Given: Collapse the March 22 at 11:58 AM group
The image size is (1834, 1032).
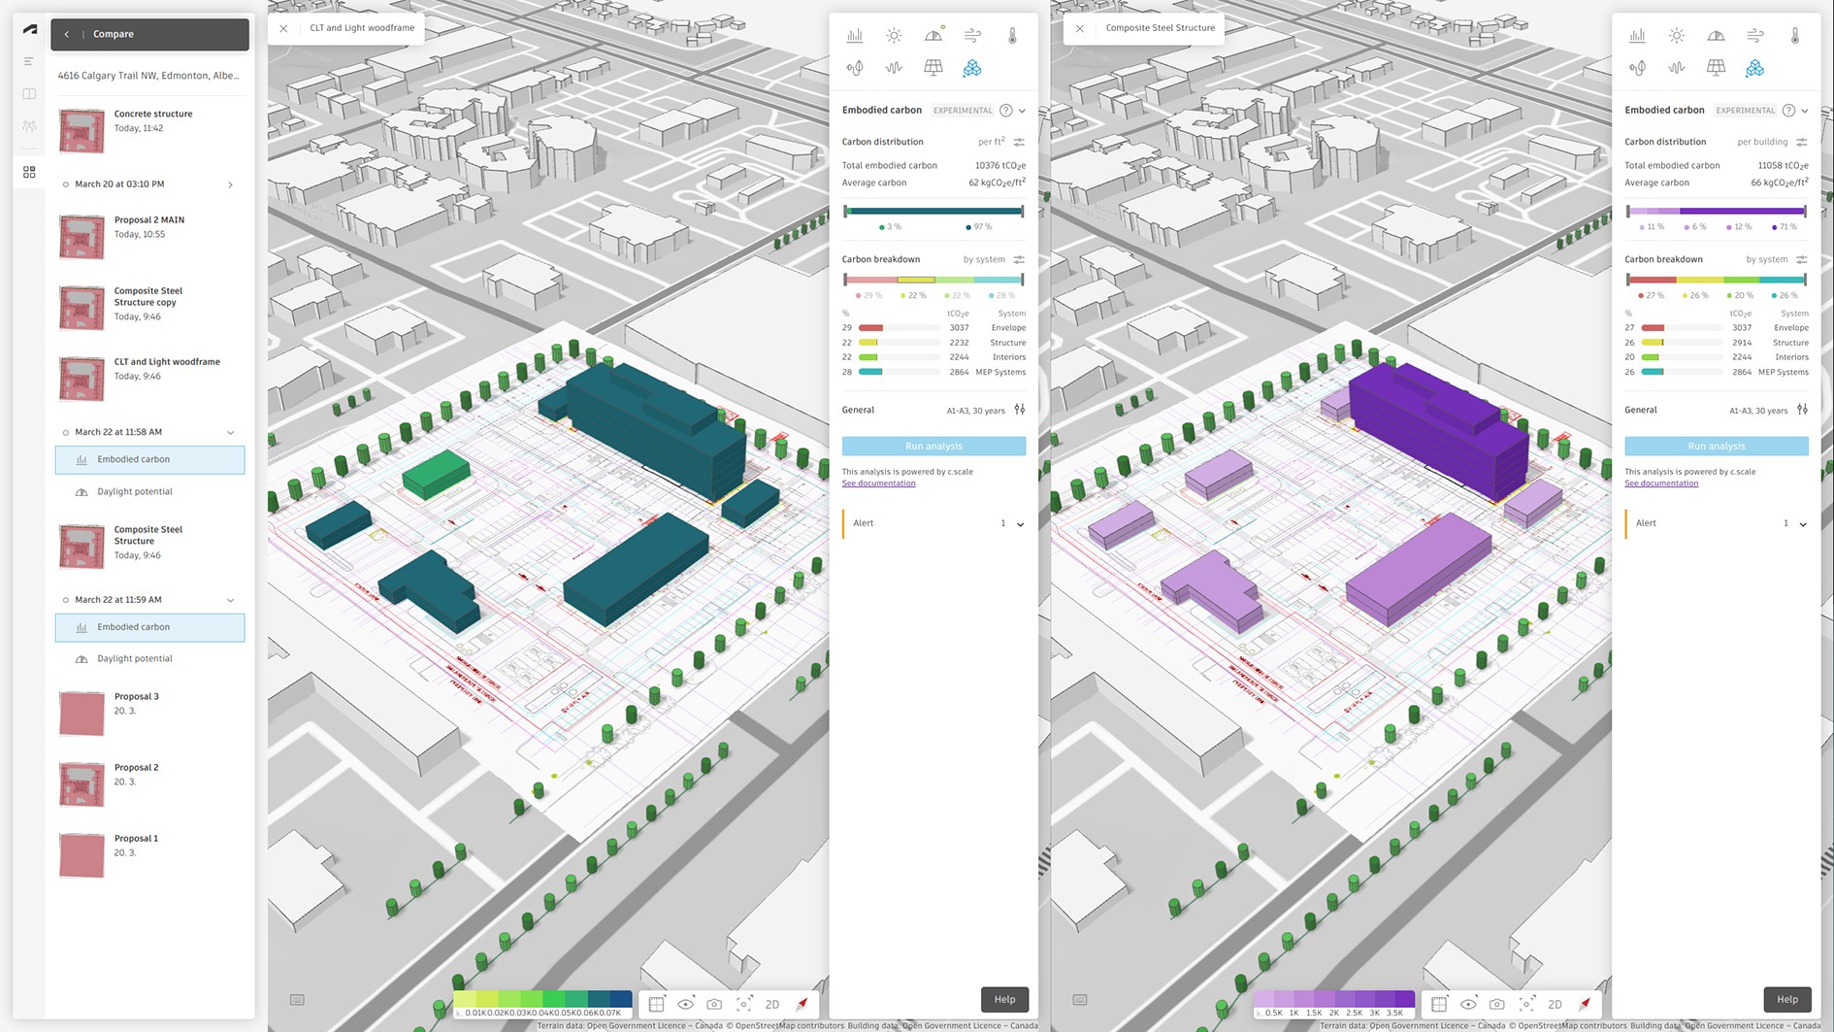Looking at the screenshot, I should (230, 433).
